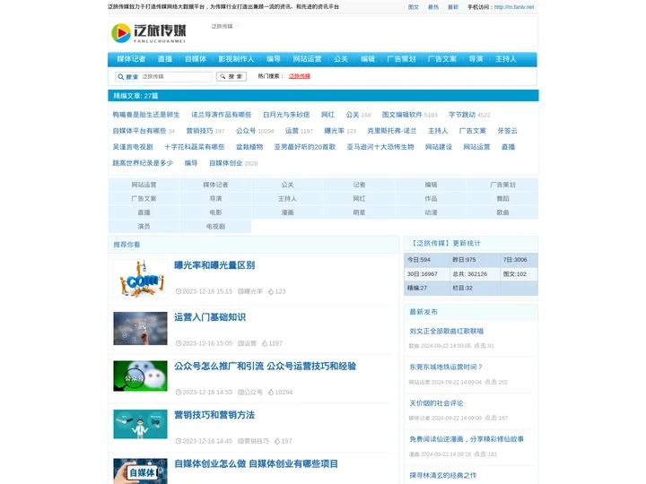This screenshot has height=484, width=646.
Task: Open tag 自媒体平台有哪些
Action: pyautogui.click(x=139, y=131)
